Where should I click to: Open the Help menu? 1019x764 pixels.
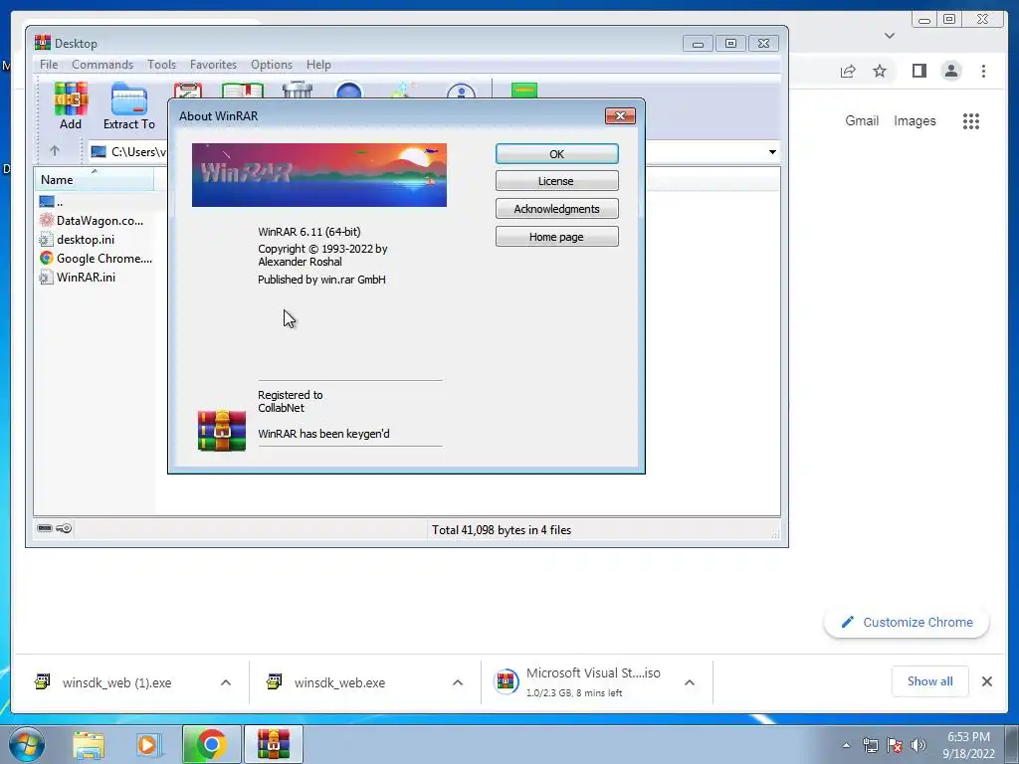318,65
